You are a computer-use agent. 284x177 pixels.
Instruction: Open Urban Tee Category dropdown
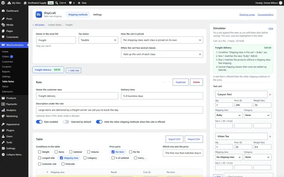257,157
